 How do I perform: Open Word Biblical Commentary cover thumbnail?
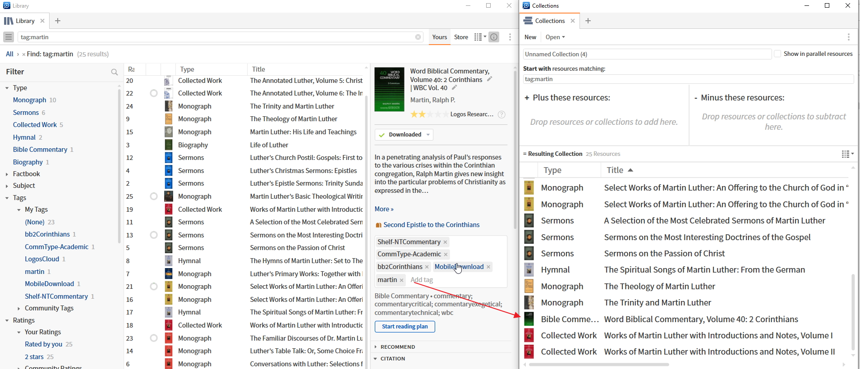tap(390, 90)
